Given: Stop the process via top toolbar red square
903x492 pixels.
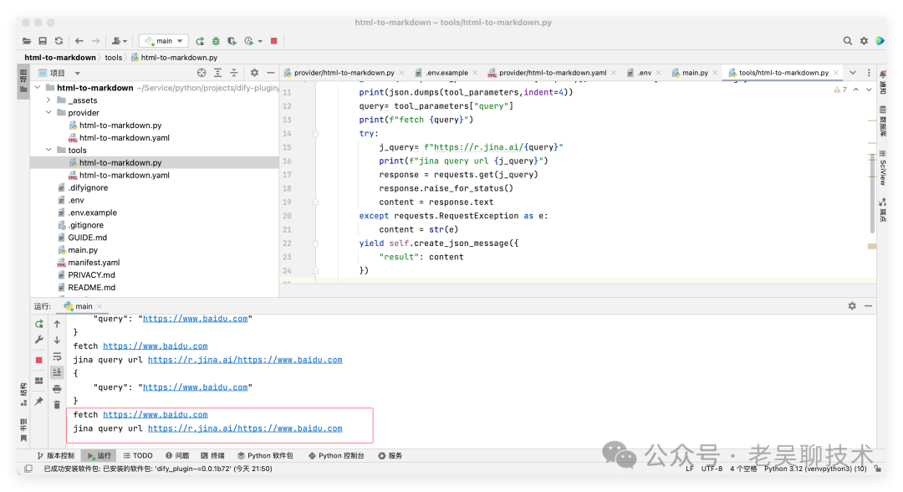Looking at the screenshot, I should 274,41.
